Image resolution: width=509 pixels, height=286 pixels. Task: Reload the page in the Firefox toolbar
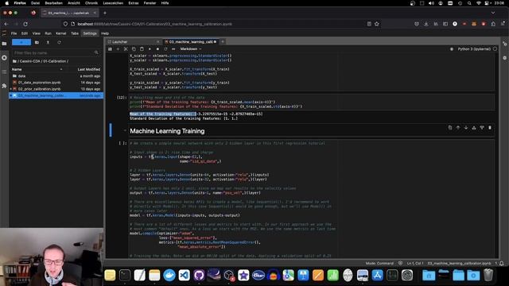click(x=25, y=24)
